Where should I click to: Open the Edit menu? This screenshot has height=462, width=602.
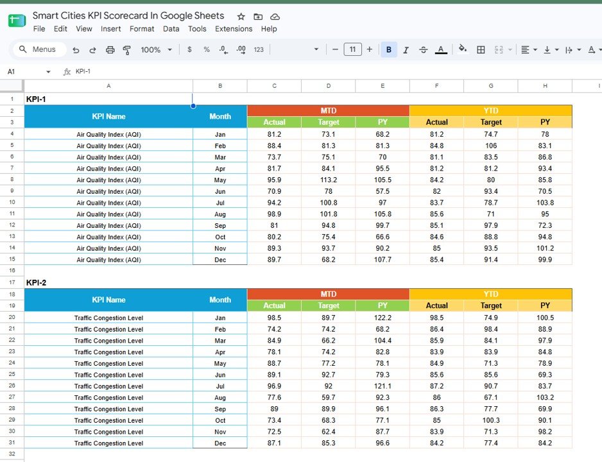60,29
